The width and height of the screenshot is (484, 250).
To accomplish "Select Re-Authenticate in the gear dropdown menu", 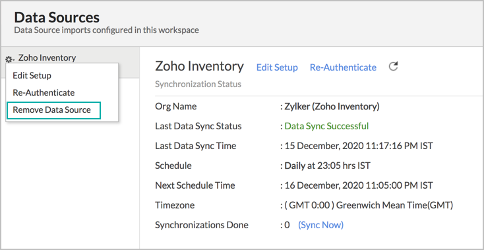I will tap(44, 92).
